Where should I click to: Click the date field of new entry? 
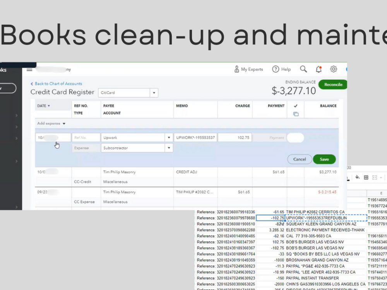coord(53,138)
